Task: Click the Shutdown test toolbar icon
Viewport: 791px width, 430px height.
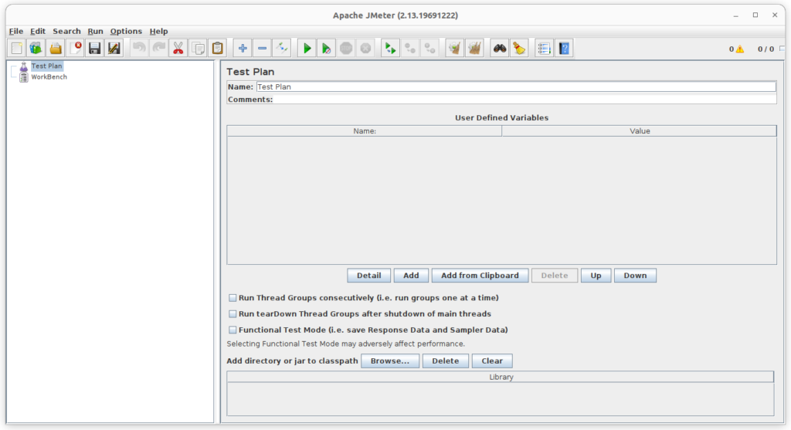Action: click(365, 49)
